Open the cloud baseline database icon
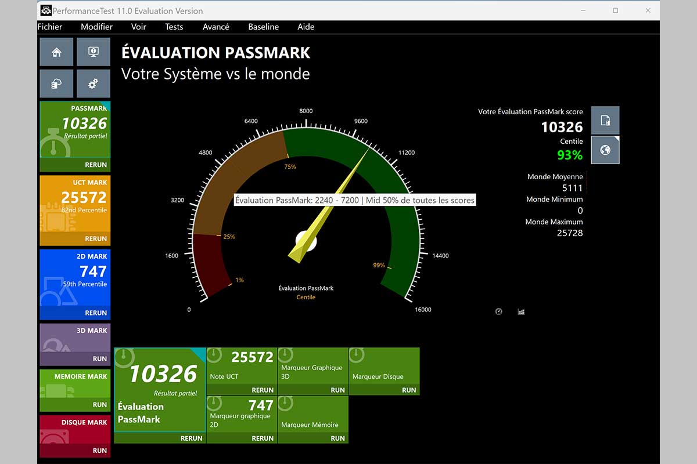Viewport: 697px width, 464px height. (x=56, y=84)
